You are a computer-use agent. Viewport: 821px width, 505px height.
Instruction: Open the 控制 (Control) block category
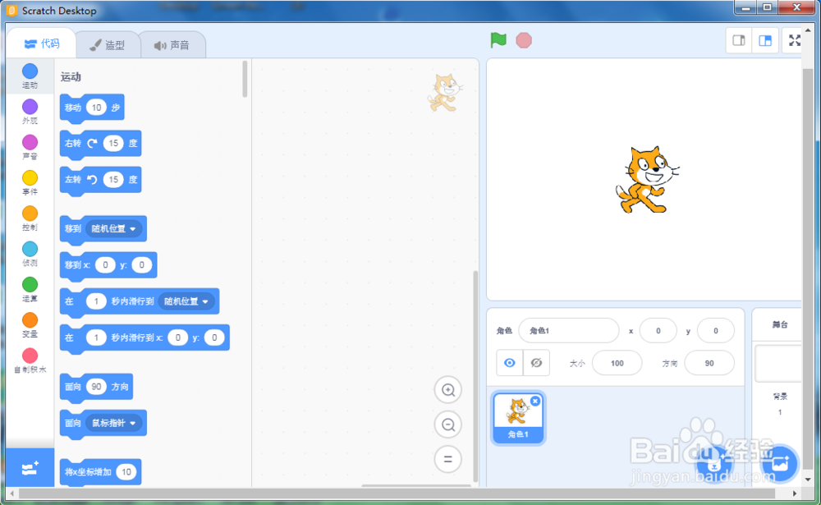click(30, 218)
